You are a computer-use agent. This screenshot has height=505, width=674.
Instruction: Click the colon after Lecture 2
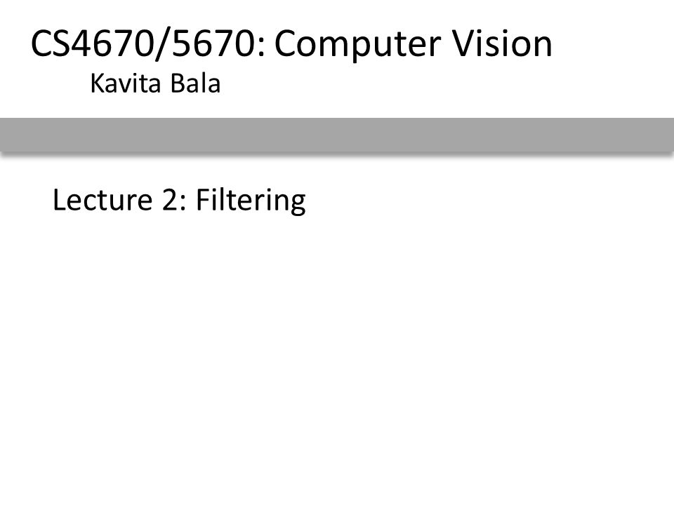point(183,203)
